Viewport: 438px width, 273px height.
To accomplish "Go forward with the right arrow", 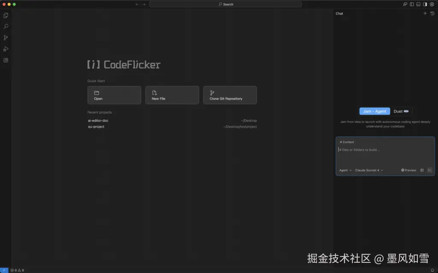I will coord(144,4).
